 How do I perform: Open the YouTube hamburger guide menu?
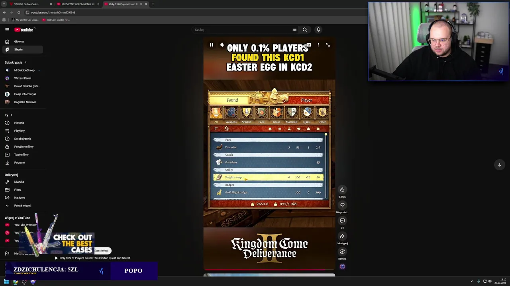(7, 30)
